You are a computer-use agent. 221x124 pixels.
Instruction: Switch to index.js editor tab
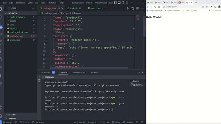74,8
